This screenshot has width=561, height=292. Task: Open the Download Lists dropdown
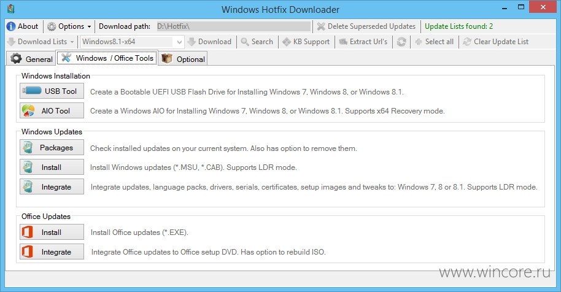41,42
